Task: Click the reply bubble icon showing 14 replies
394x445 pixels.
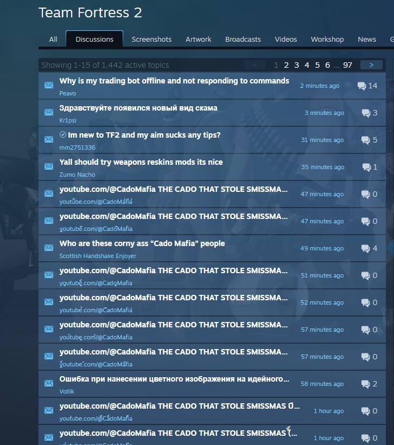Action: point(361,86)
